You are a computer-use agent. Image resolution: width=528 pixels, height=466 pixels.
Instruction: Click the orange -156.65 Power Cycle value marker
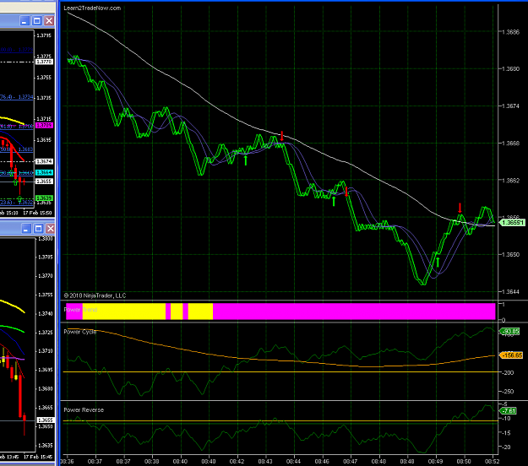tap(511, 355)
